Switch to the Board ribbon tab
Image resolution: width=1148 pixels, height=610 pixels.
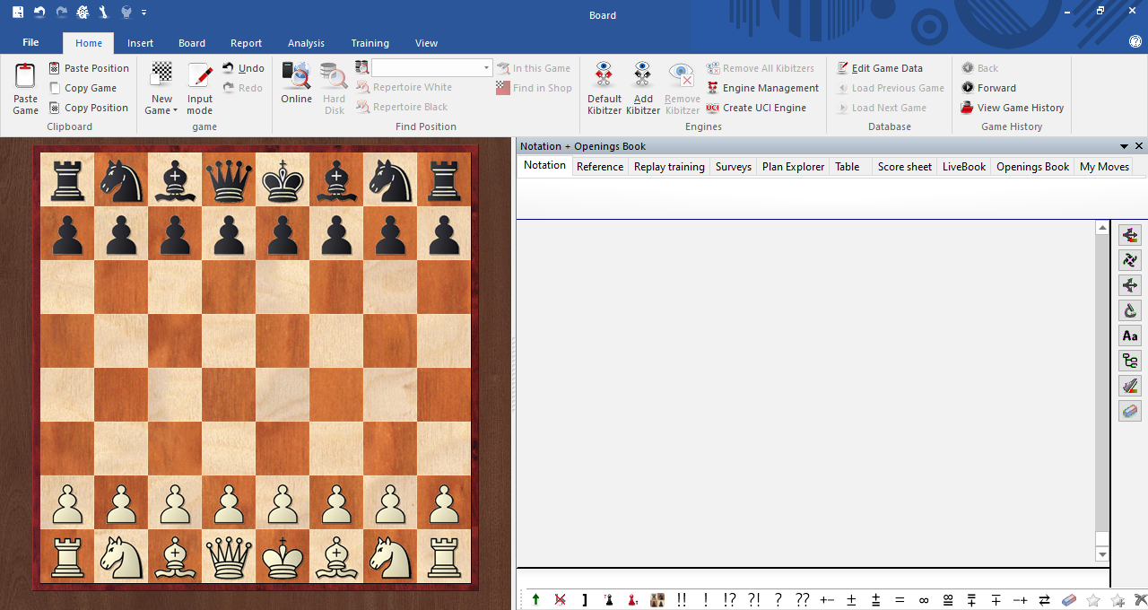point(192,43)
